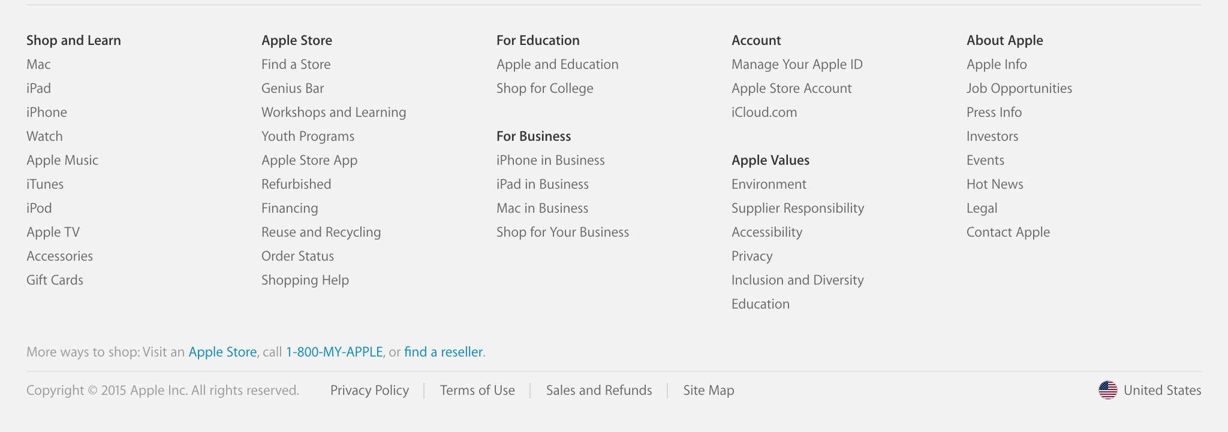Open the Privacy Policy link

(x=369, y=391)
